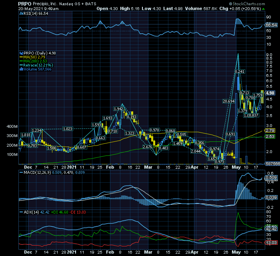Click the 1.593 retracement label
This screenshot has width=280, height=256.
coord(96,125)
